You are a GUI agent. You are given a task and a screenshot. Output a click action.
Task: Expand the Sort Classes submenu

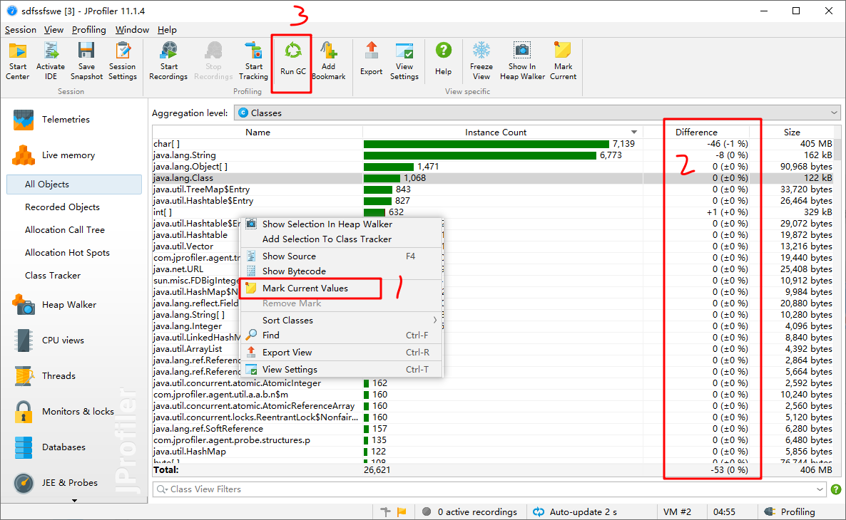pos(341,320)
